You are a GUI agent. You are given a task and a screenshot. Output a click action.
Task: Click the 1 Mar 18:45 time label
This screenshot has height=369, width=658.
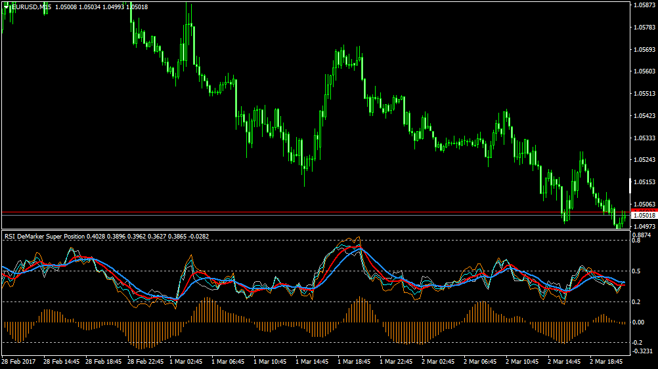pyautogui.click(x=354, y=361)
